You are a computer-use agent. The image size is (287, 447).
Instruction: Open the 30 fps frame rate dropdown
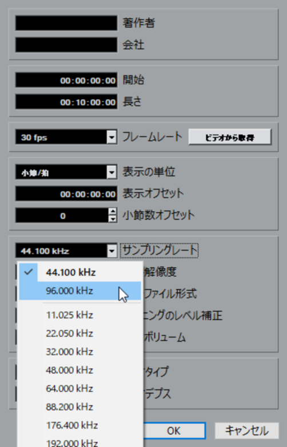tap(112, 138)
